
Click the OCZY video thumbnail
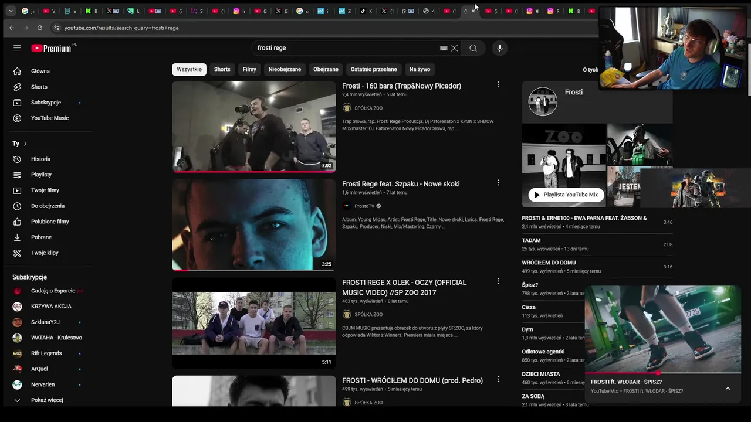pyautogui.click(x=253, y=323)
